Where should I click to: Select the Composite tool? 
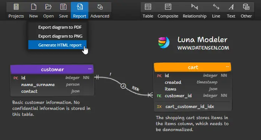[x=168, y=10]
